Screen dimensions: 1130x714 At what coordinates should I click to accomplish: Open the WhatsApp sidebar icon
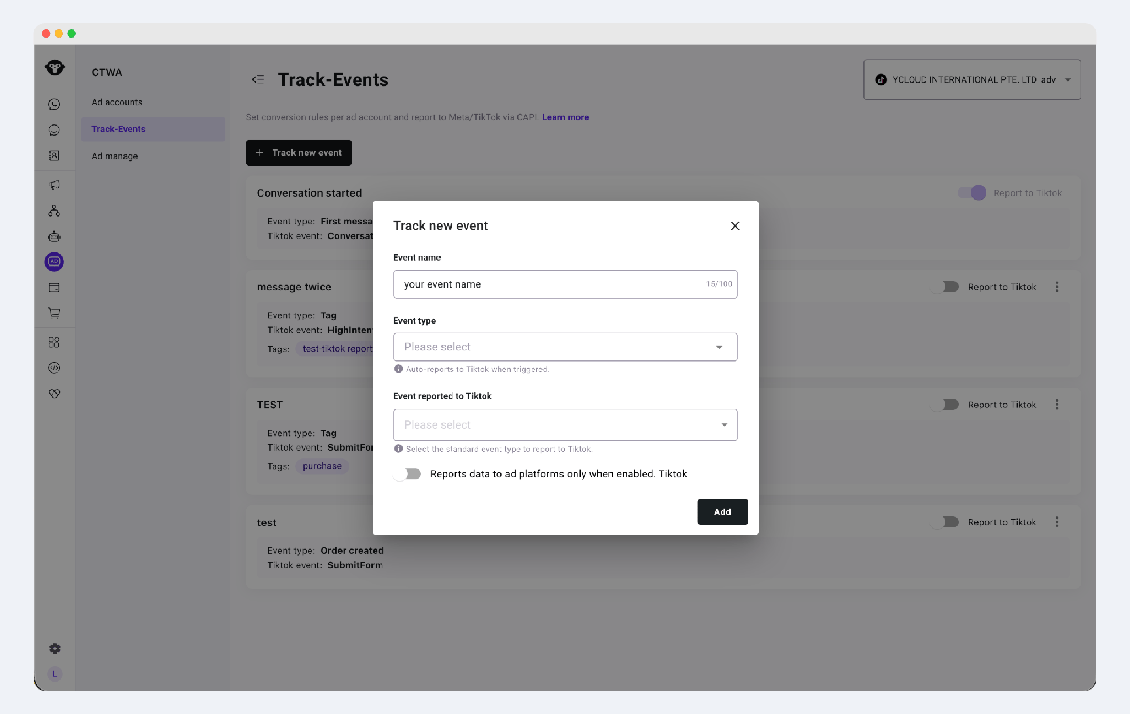55,104
